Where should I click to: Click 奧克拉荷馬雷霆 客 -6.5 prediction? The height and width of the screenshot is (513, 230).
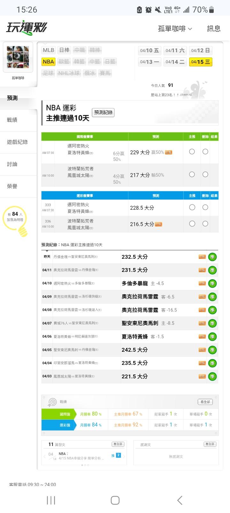tap(148, 297)
